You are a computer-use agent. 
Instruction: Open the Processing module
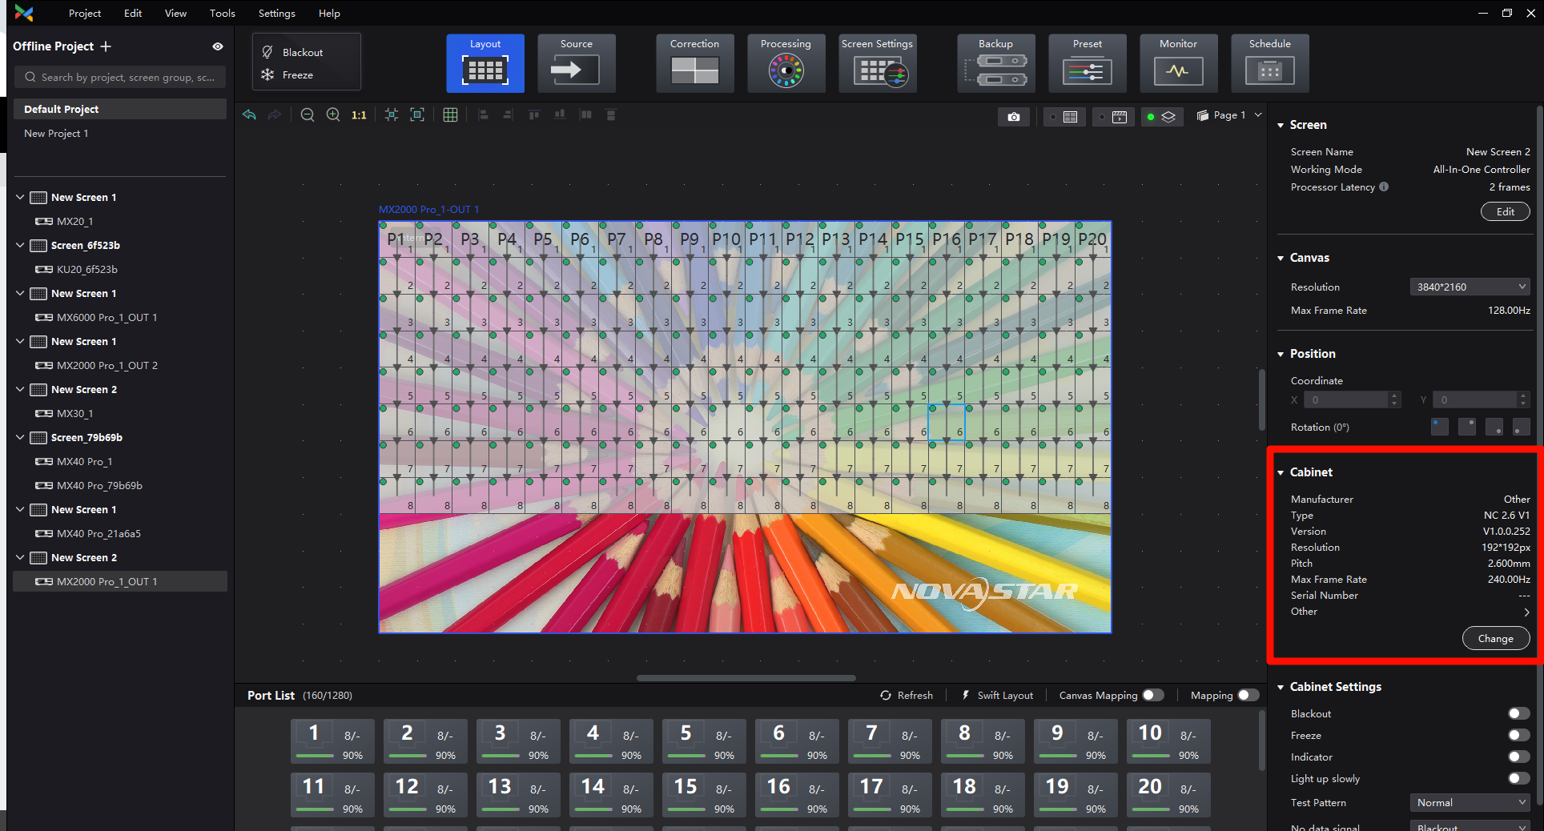pyautogui.click(x=786, y=63)
